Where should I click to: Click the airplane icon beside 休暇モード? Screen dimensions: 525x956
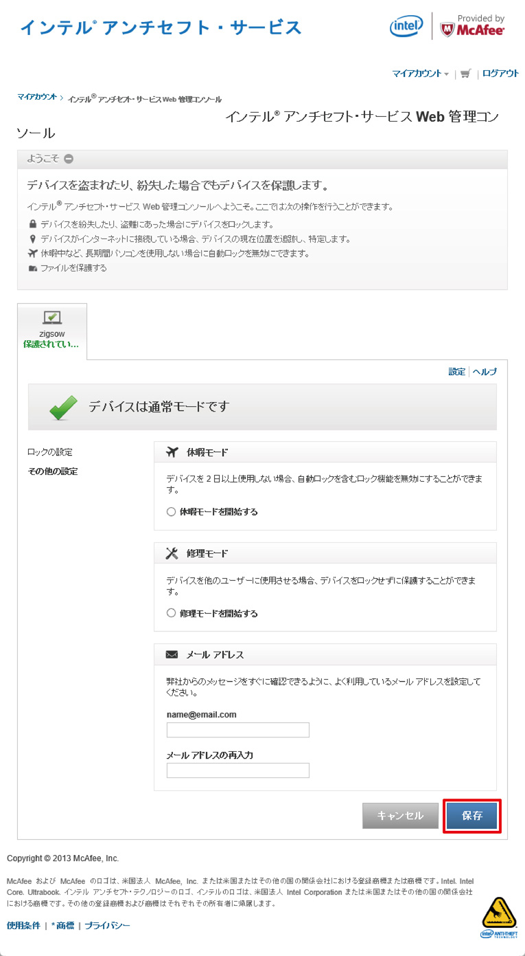click(172, 452)
